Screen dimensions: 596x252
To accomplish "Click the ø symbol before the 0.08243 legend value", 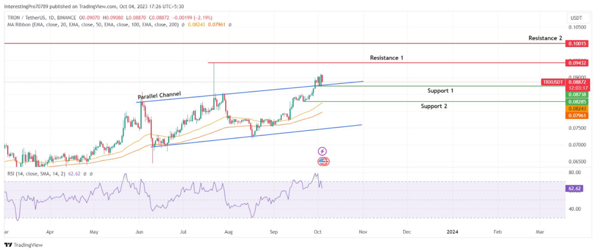I will [183, 24].
